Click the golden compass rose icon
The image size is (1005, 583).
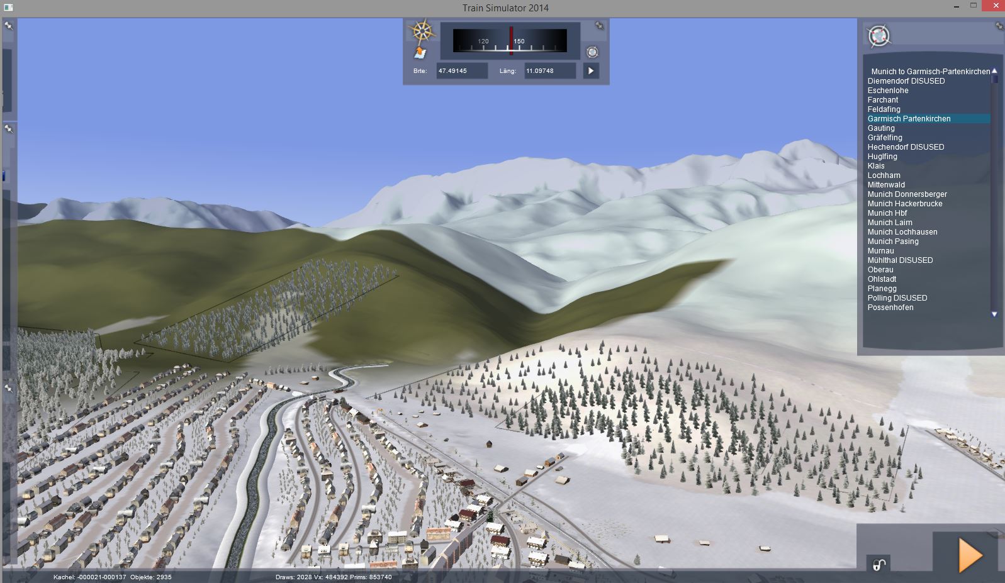pyautogui.click(x=422, y=31)
